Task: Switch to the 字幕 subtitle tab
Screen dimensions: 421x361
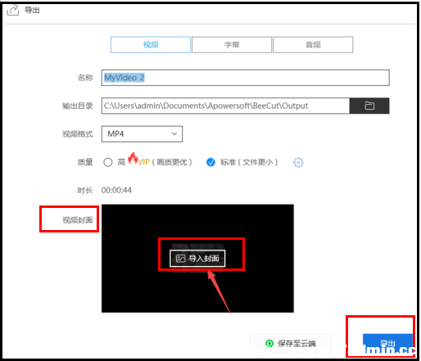Action: 232,45
